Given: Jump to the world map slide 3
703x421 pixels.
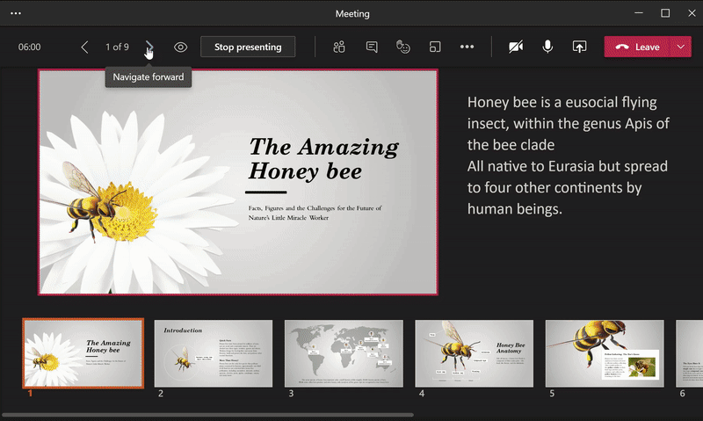Looking at the screenshot, I should click(x=344, y=353).
